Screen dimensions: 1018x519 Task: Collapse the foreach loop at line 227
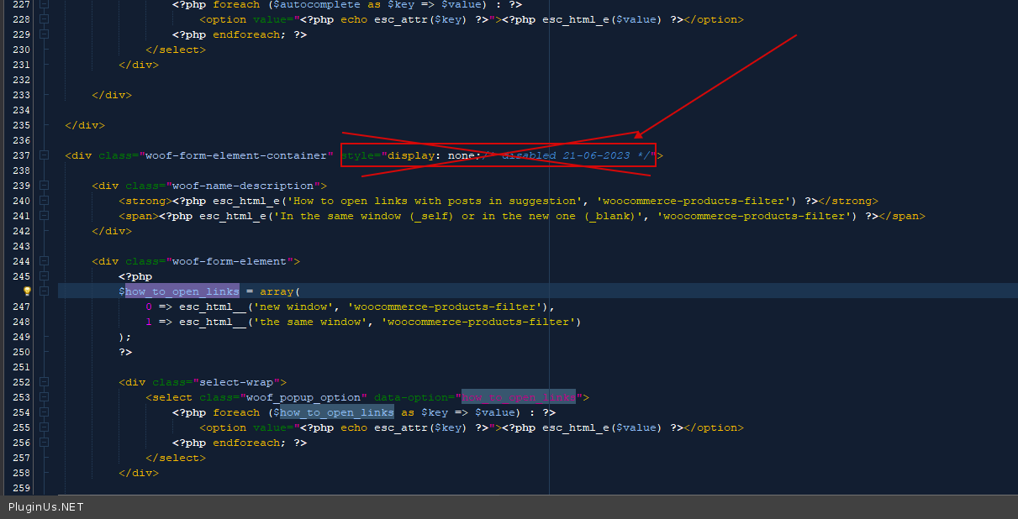point(44,4)
